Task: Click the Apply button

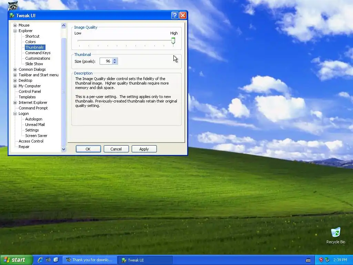Action: click(144, 149)
